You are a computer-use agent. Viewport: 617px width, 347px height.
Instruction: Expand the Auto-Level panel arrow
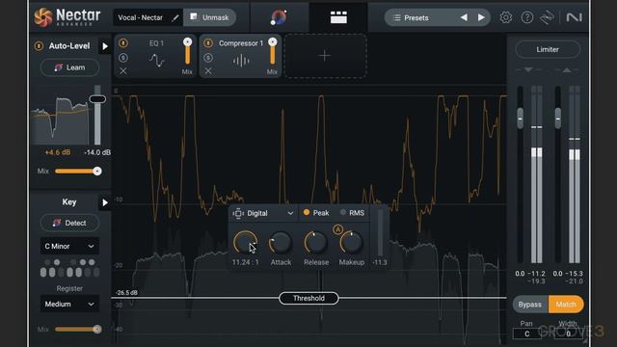[x=105, y=46]
